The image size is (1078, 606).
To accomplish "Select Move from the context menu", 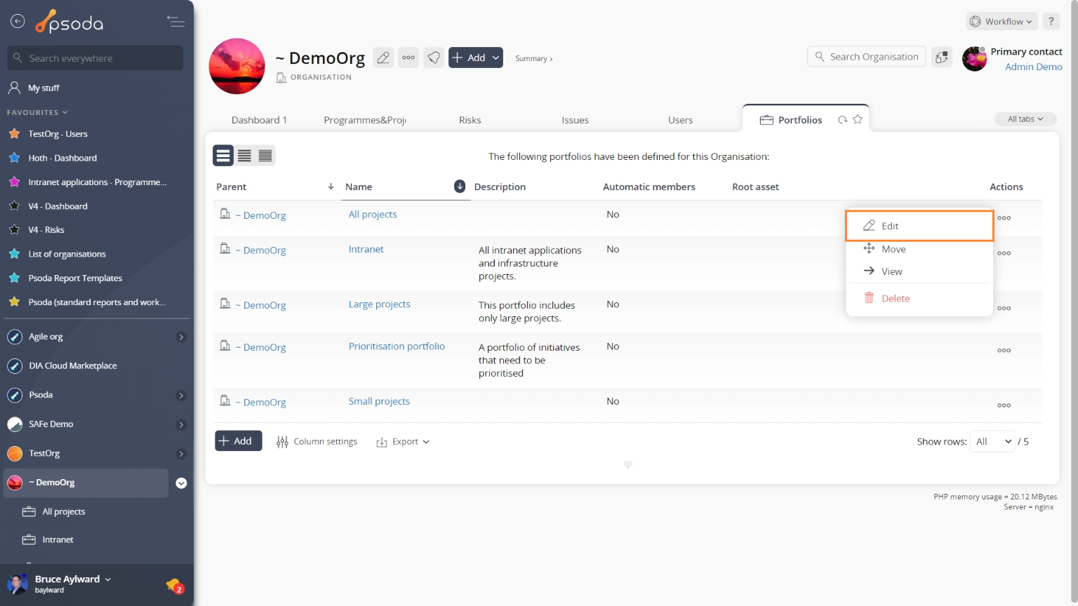I will coord(919,249).
